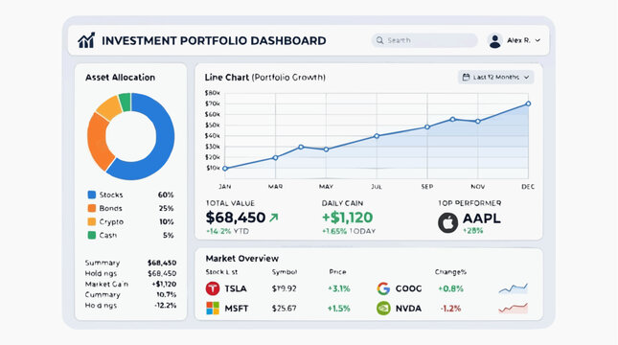Click the +3.1% change for TSLA

(339, 288)
